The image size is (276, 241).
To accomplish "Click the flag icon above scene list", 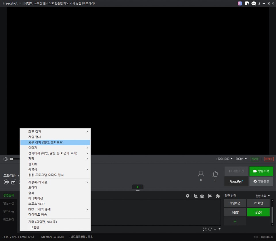I will pyautogui.click(x=210, y=196).
